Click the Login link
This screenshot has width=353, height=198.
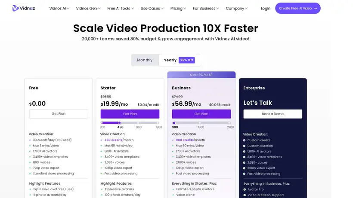click(x=266, y=8)
